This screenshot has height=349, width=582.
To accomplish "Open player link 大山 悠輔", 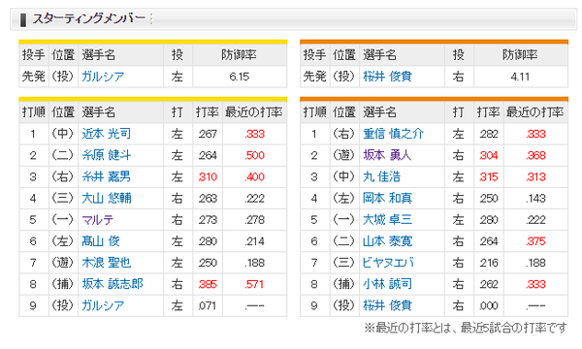I will (x=106, y=199).
